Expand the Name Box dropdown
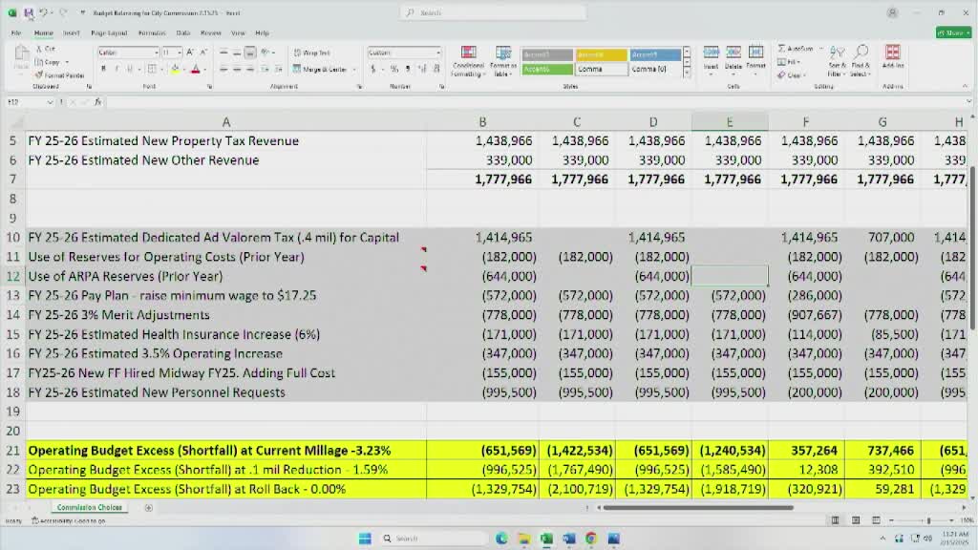This screenshot has width=978, height=550. (50, 102)
